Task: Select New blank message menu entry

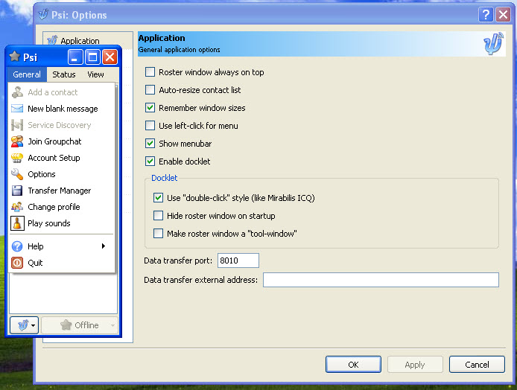Action: coord(62,109)
